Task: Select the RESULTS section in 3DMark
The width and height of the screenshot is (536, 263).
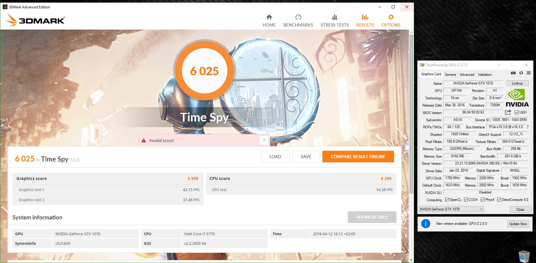Action: [x=365, y=21]
